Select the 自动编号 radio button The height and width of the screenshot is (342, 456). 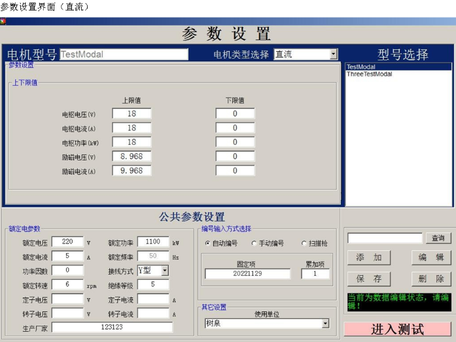208,243
